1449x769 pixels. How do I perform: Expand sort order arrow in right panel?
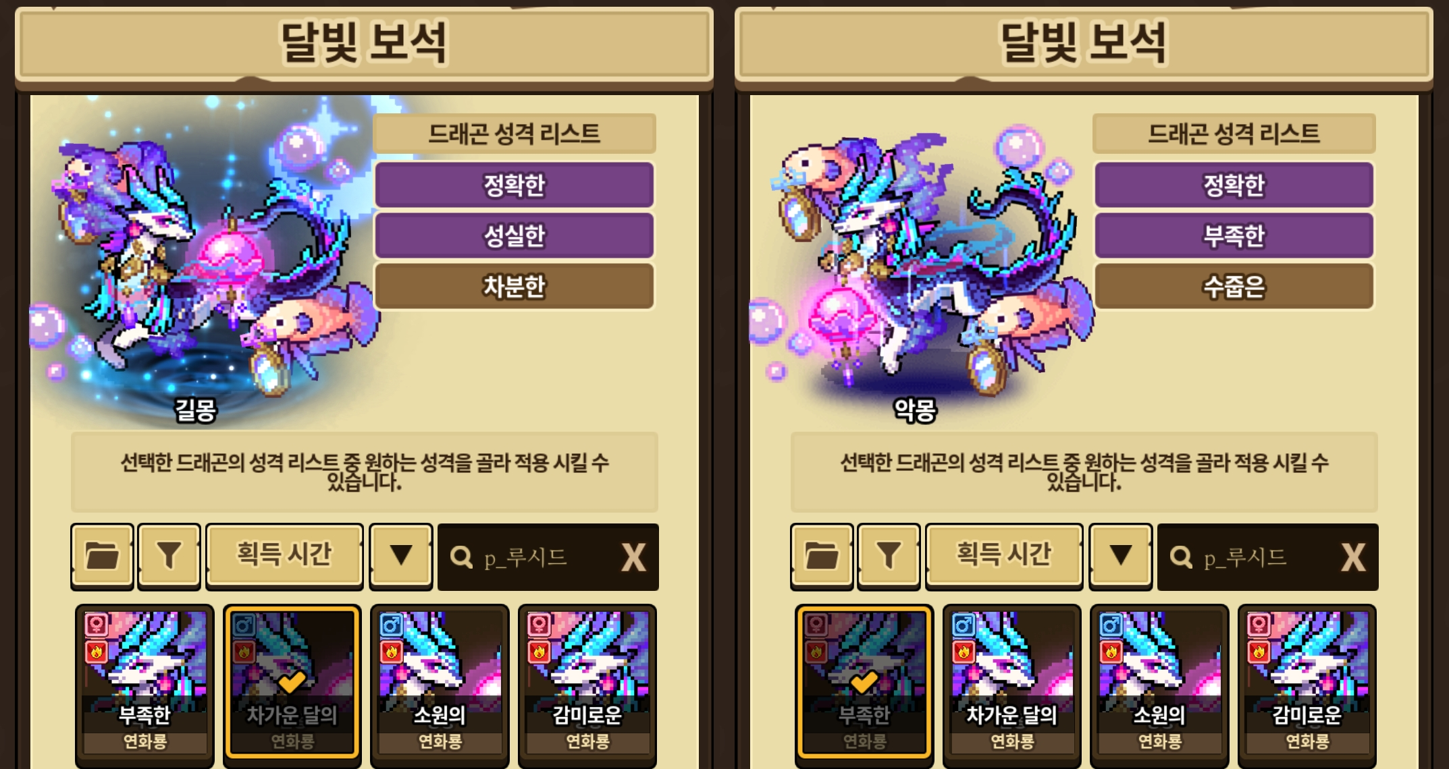point(1121,557)
